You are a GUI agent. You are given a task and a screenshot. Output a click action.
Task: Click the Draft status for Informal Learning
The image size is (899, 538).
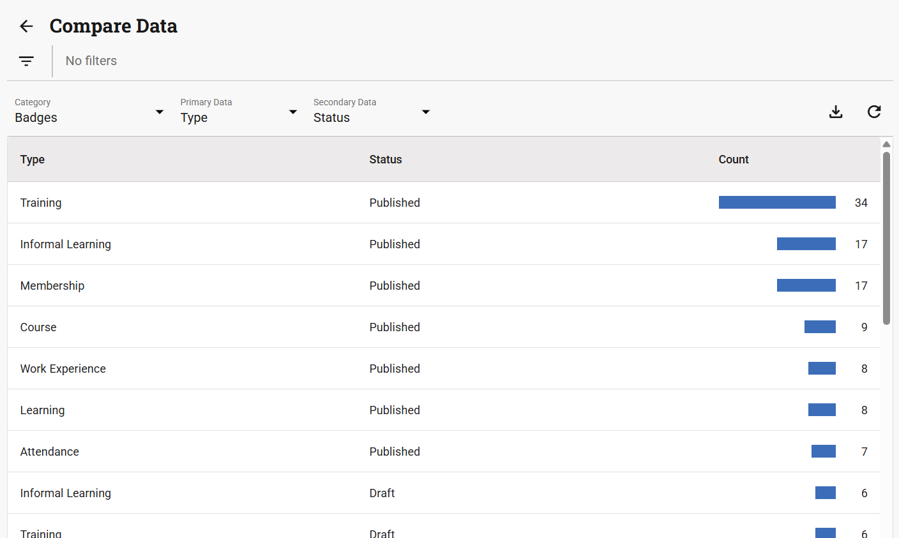382,493
